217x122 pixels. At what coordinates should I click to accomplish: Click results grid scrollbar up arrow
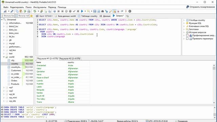pos(214,65)
